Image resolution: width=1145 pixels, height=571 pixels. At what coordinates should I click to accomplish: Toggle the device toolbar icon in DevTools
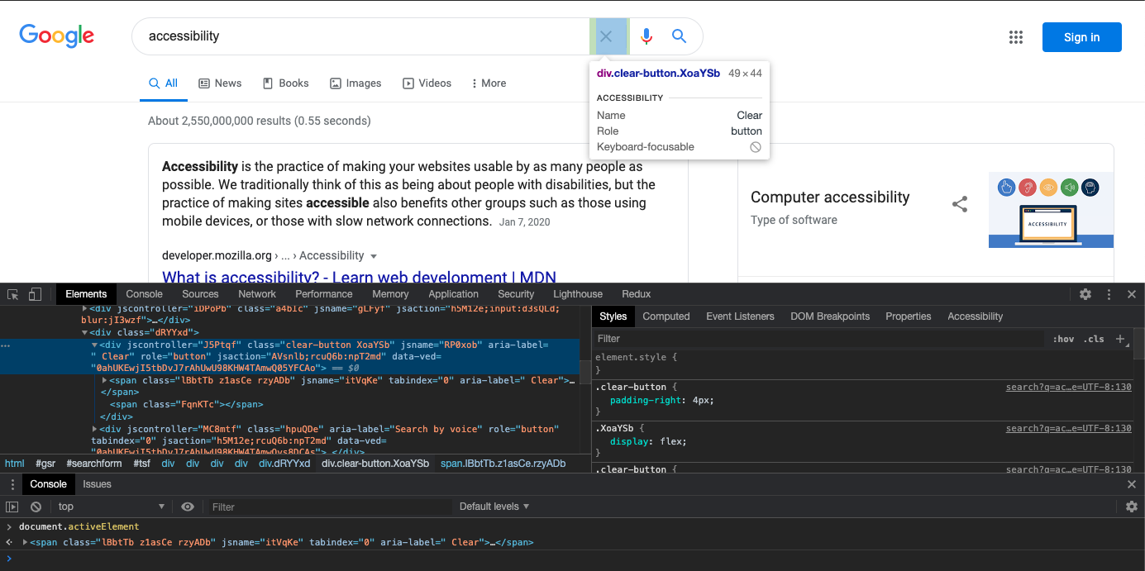(x=35, y=294)
